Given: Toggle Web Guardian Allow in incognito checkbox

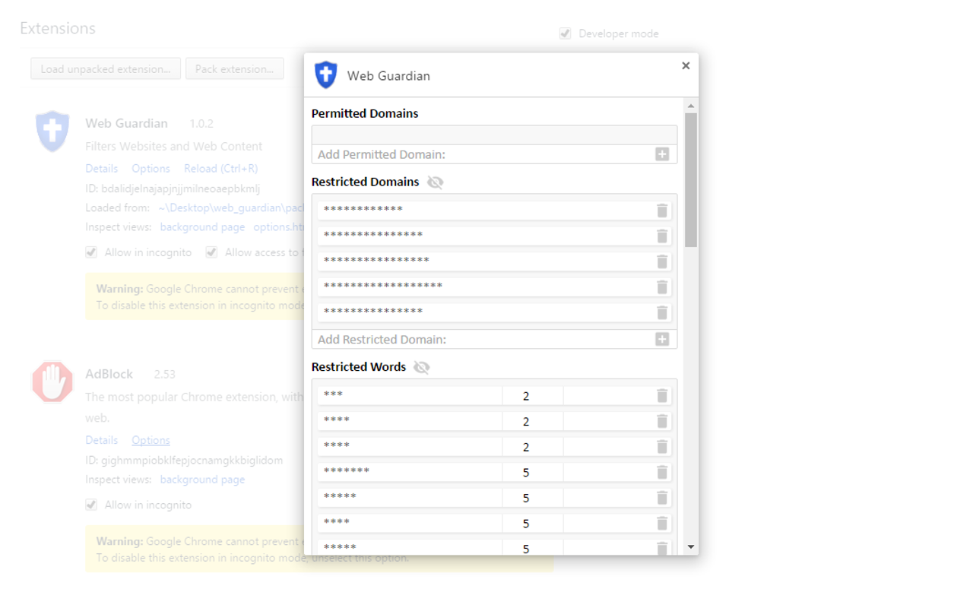Looking at the screenshot, I should point(91,252).
